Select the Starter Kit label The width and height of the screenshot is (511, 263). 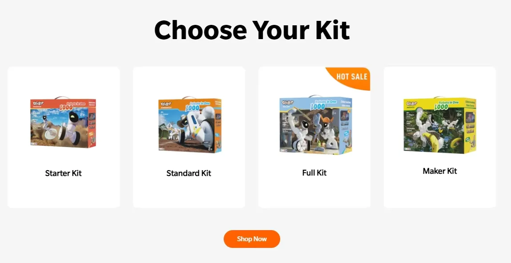63,173
